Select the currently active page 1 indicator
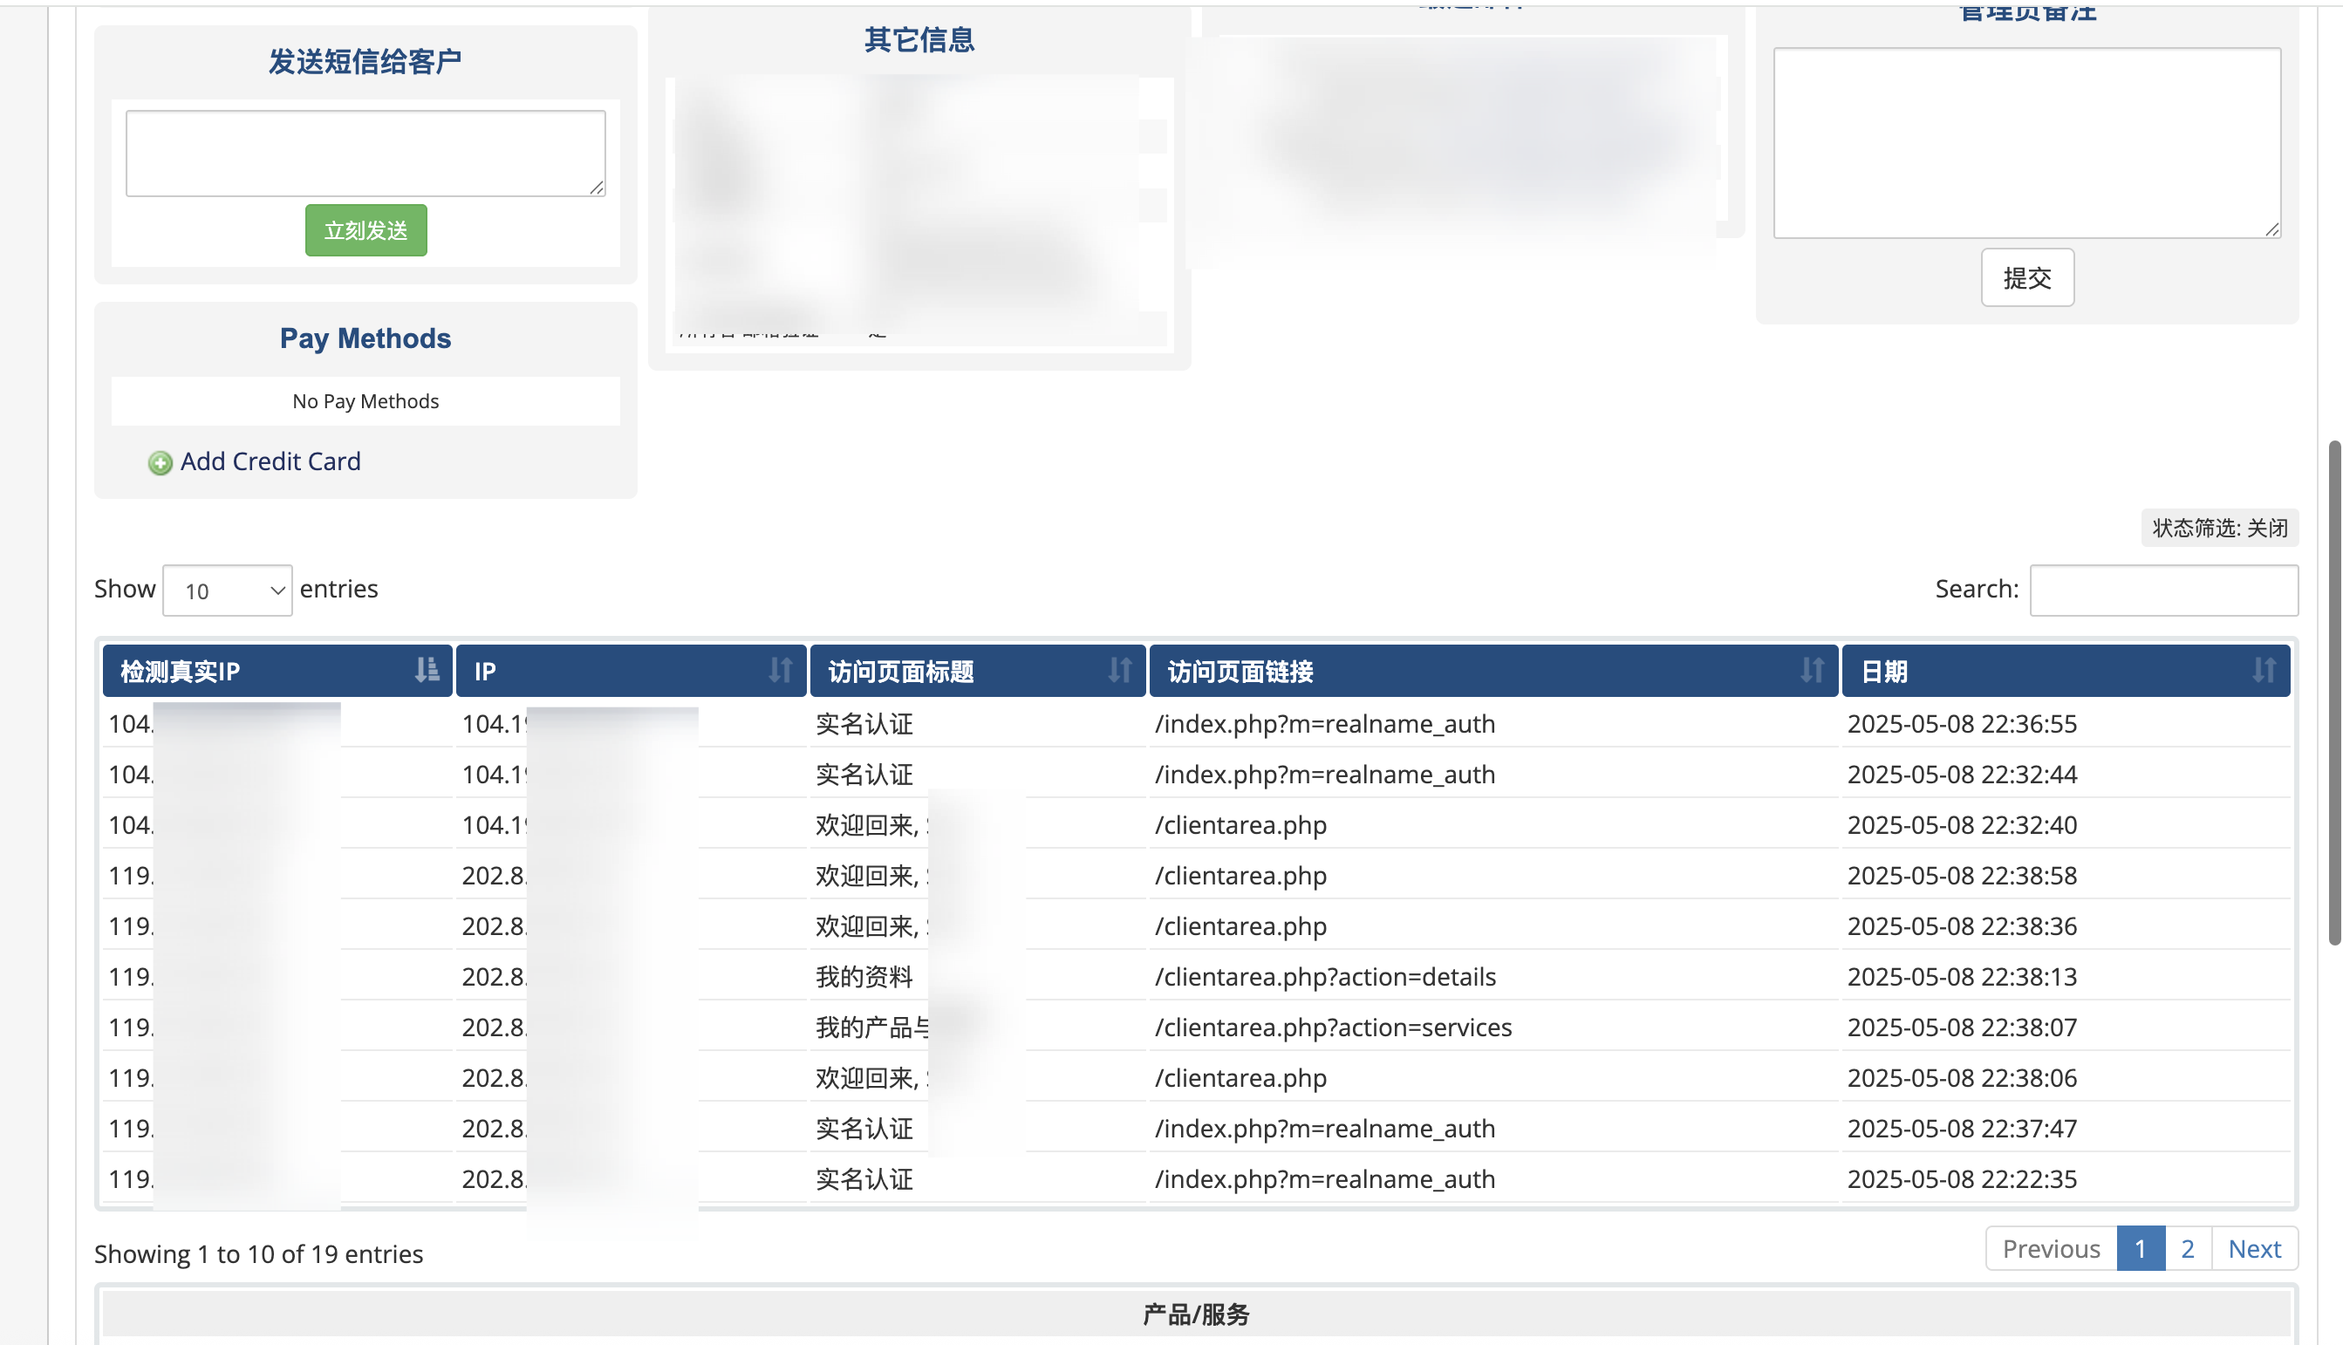This screenshot has height=1345, width=2343. [x=2140, y=1248]
